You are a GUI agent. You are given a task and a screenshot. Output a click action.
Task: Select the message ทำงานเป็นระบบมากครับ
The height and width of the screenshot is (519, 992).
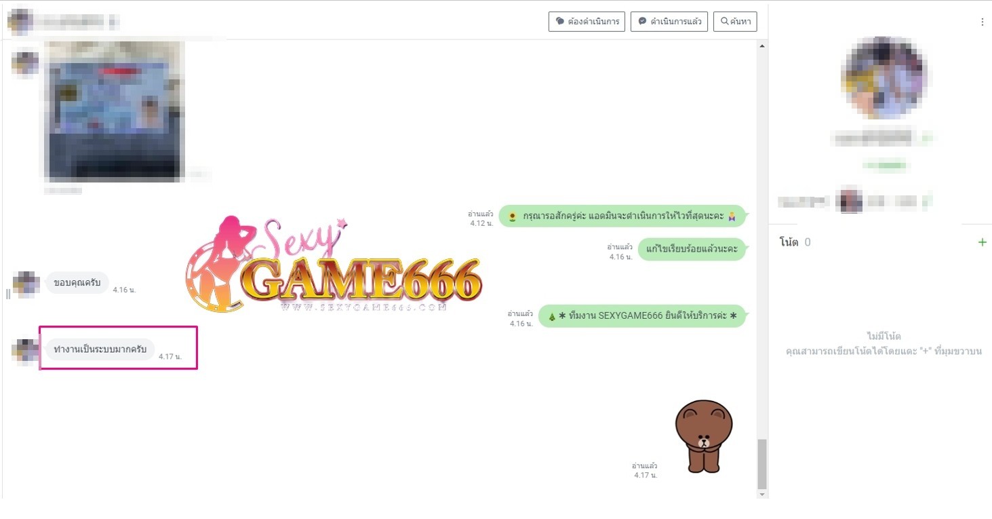coord(100,349)
